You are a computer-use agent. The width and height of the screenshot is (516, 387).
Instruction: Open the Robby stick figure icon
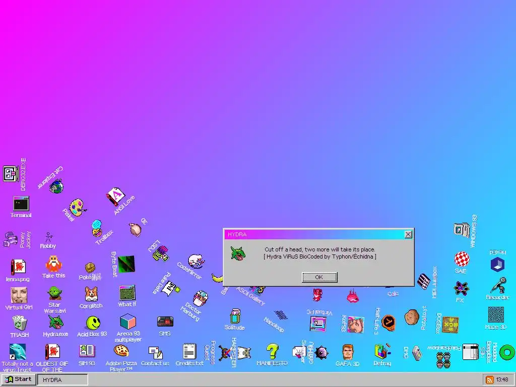49,237
